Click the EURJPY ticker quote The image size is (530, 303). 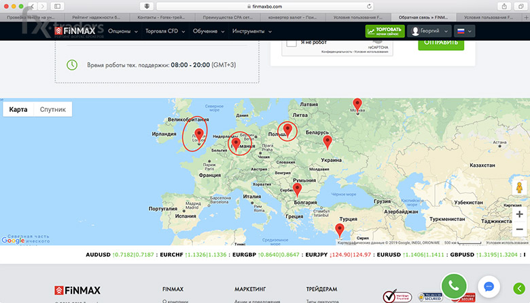coord(338,254)
